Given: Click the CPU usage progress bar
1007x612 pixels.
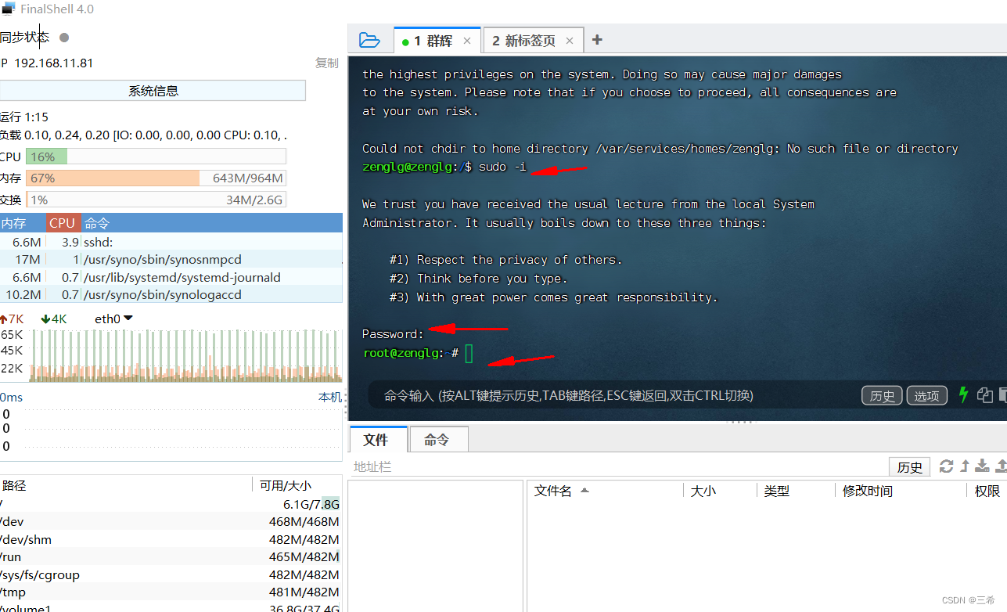Looking at the screenshot, I should (x=156, y=157).
